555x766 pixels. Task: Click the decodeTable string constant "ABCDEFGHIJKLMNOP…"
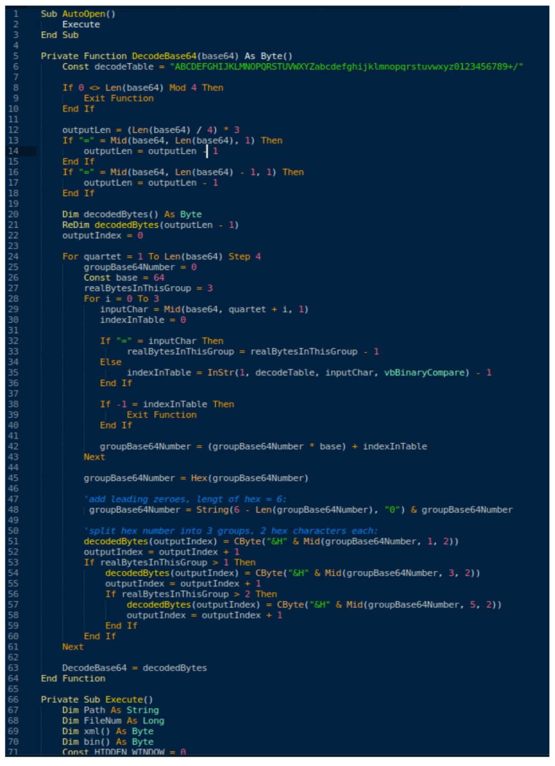coord(346,66)
